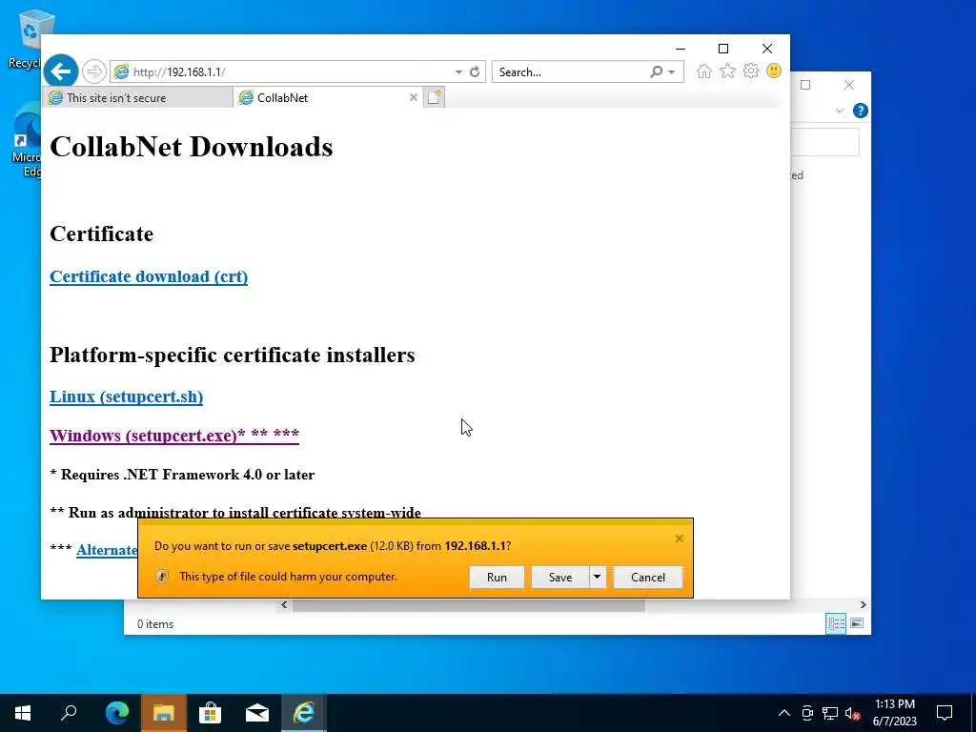Click the Meet Now tray icon

point(807,713)
